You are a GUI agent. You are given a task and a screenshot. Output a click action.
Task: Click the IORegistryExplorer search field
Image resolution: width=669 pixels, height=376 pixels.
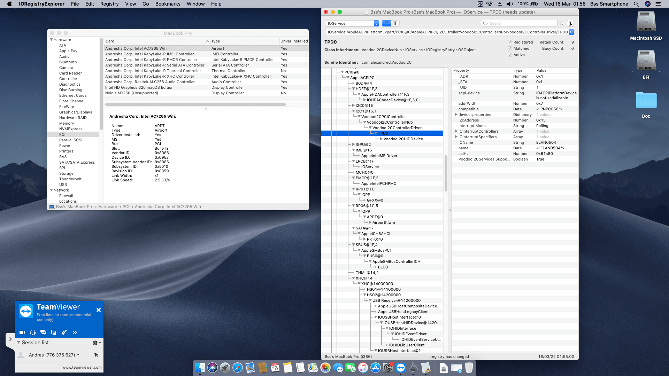pos(519,23)
